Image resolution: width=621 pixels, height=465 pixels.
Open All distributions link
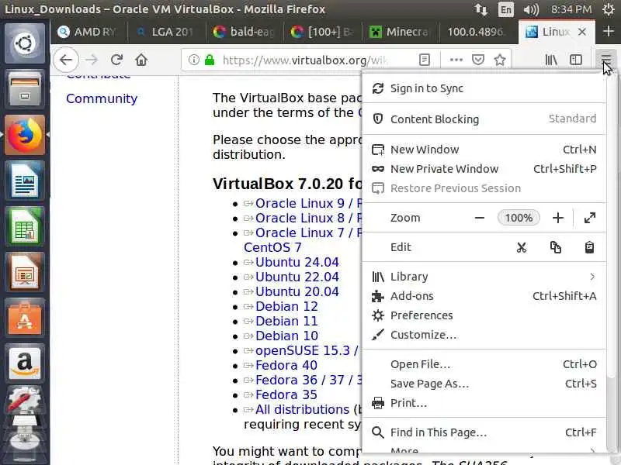pos(302,410)
